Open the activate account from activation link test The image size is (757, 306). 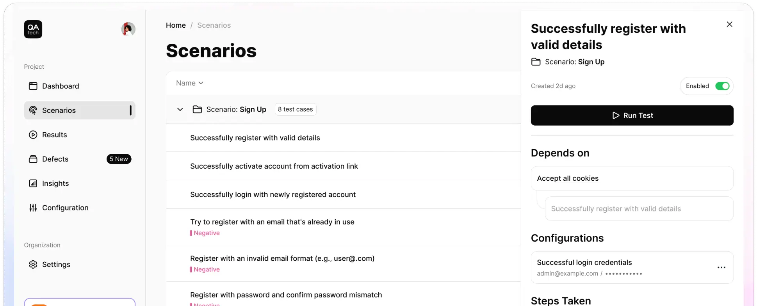click(274, 166)
